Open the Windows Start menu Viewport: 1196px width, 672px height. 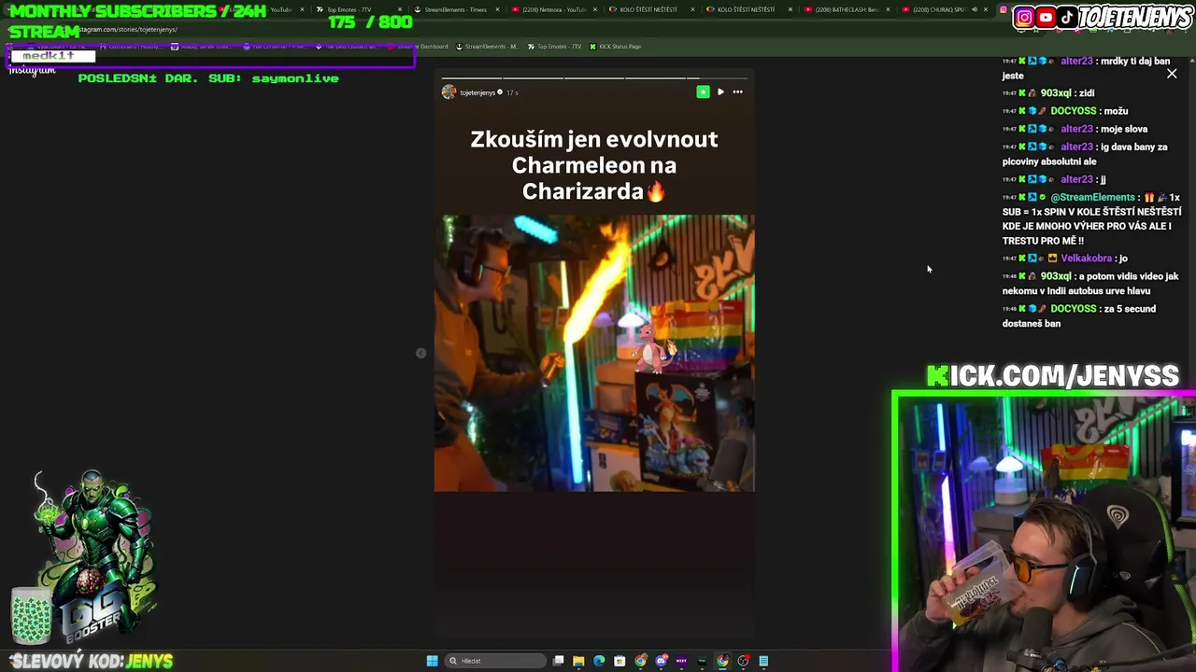[x=432, y=661]
